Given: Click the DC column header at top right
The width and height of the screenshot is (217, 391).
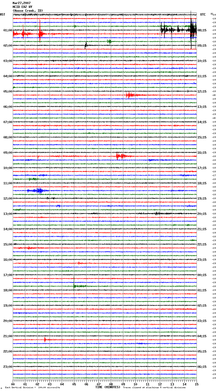Looking at the screenshot, I should pos(212,14).
